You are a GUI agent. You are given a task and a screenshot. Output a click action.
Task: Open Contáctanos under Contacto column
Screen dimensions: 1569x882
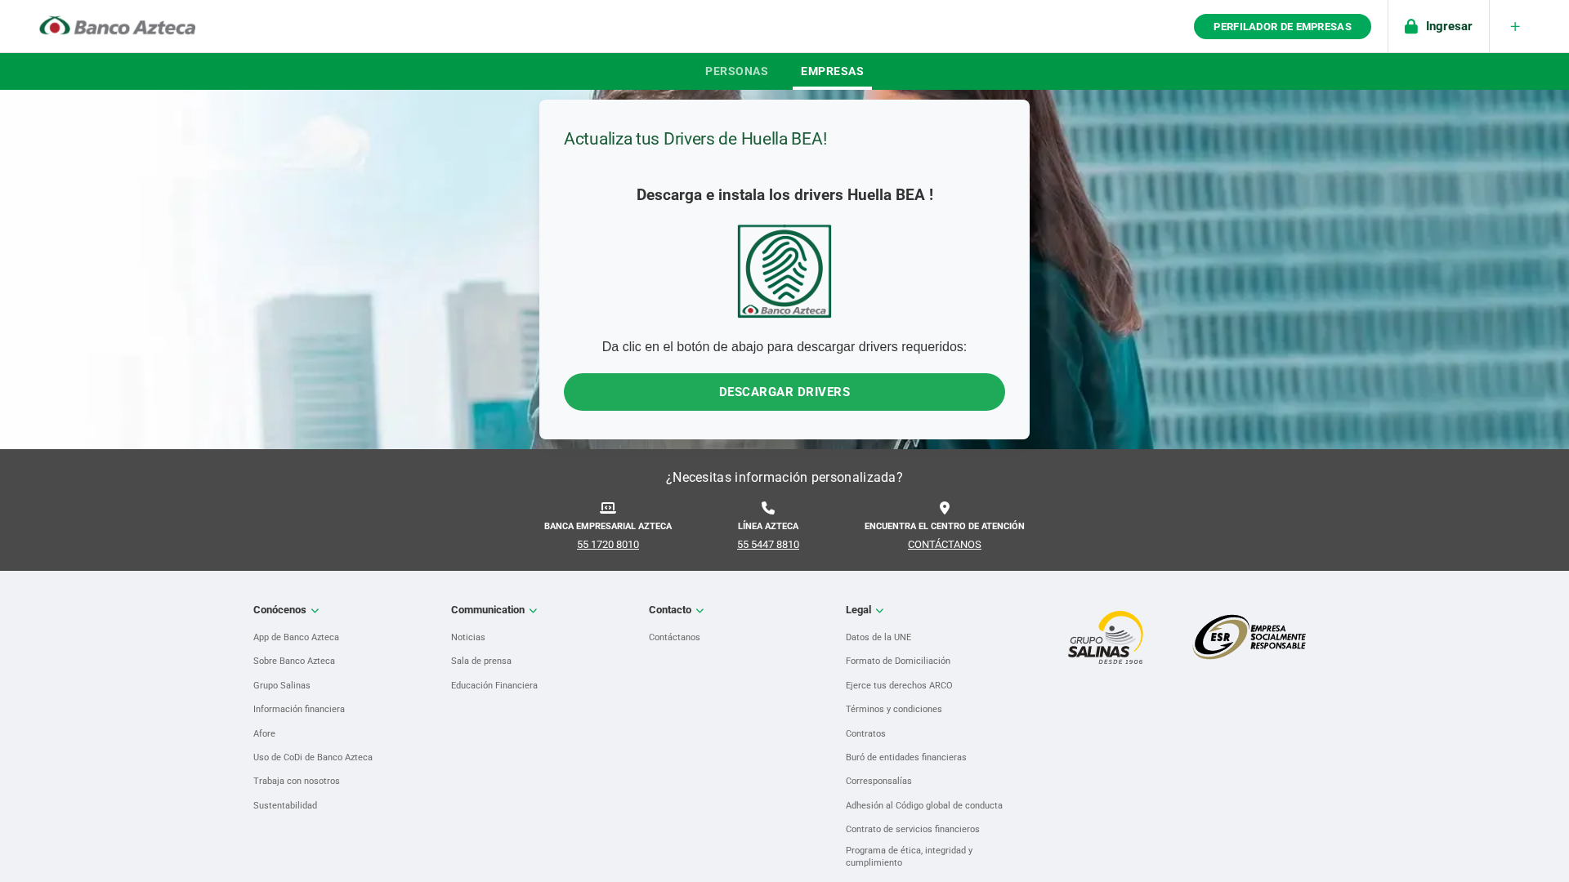point(674,638)
